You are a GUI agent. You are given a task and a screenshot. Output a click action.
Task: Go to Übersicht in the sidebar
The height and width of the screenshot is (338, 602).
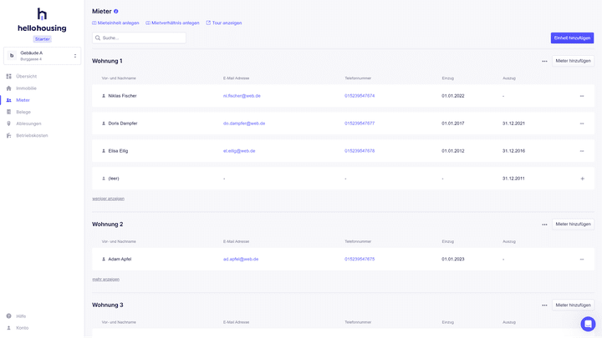coord(26,77)
